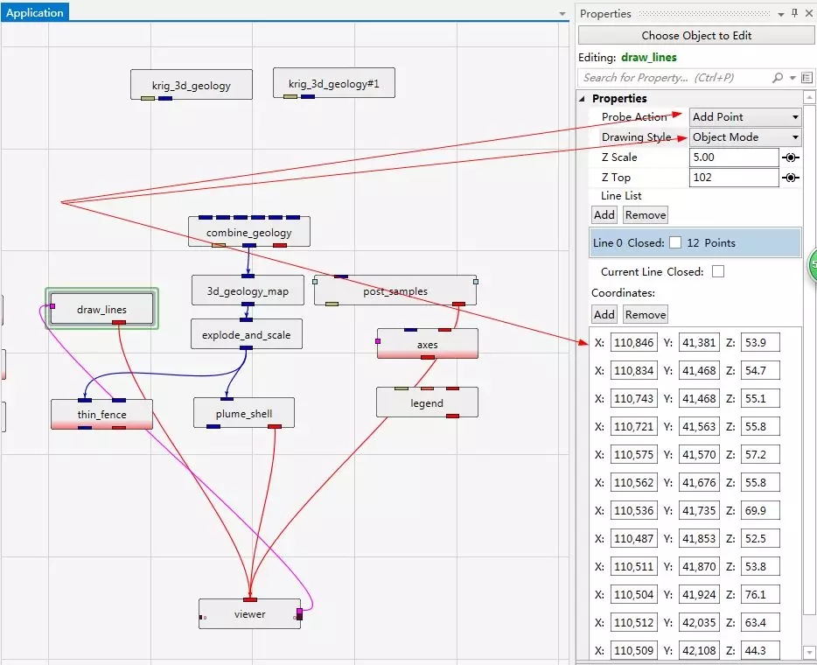Select the krig_3d_geology module
This screenshot has width=817, height=665.
(x=192, y=84)
